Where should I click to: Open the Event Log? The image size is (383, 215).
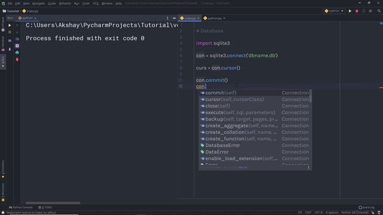pos(366,207)
